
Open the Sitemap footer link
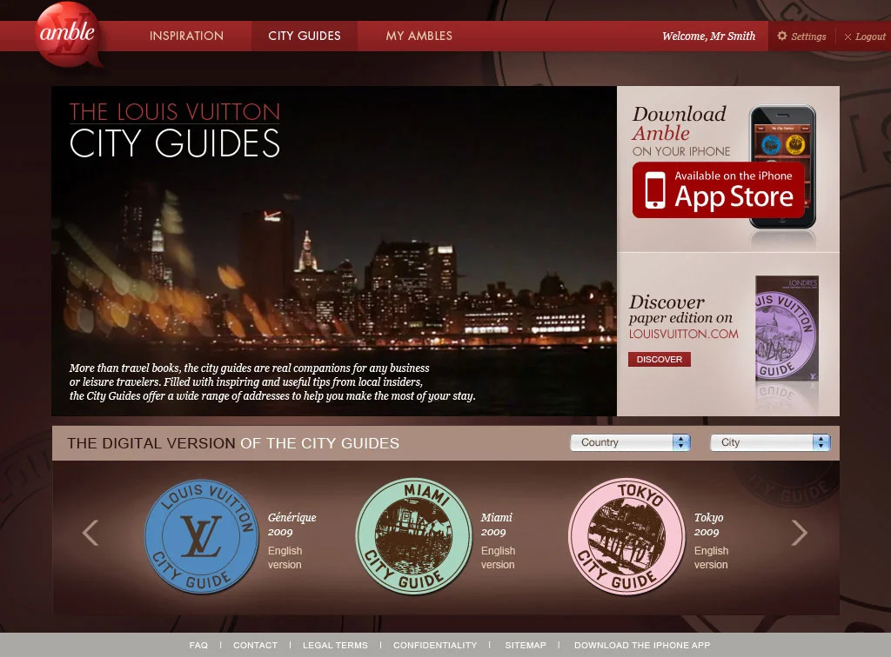526,645
